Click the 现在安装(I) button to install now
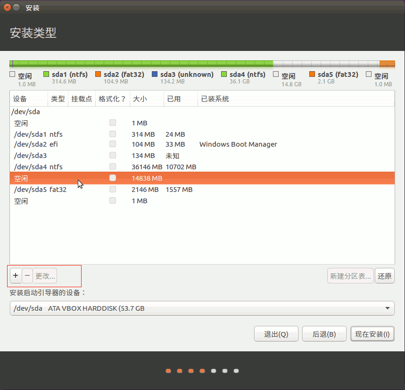 click(x=372, y=333)
